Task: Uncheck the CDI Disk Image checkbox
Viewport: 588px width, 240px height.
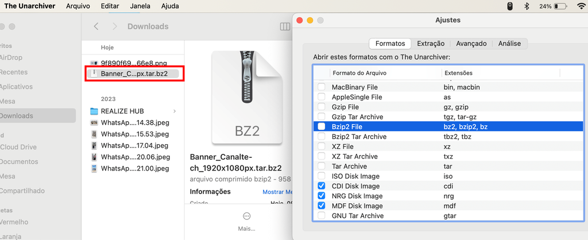Action: click(322, 186)
